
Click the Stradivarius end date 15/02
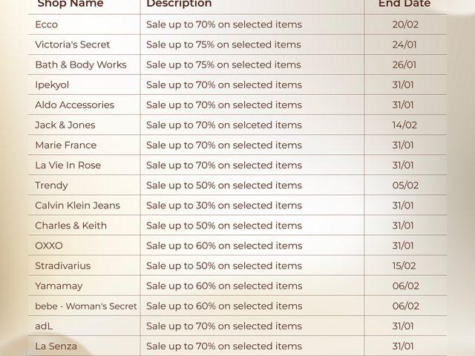click(405, 265)
